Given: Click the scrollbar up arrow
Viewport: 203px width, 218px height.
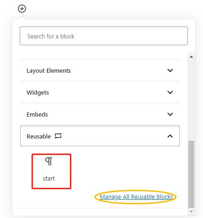Looking at the screenshot, I should pos(191,57).
